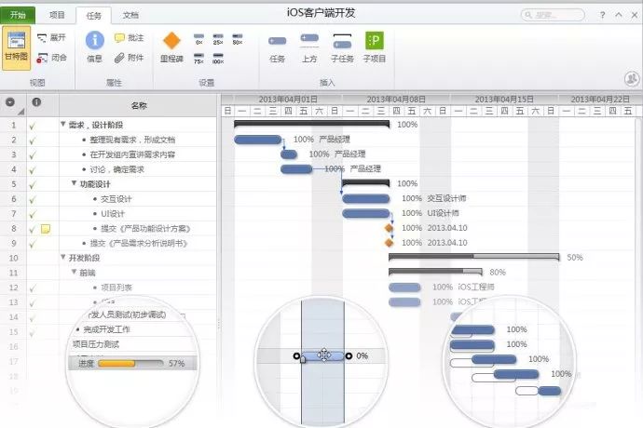Collapse the 开发阶段 group
The width and height of the screenshot is (643, 428).
(63, 257)
